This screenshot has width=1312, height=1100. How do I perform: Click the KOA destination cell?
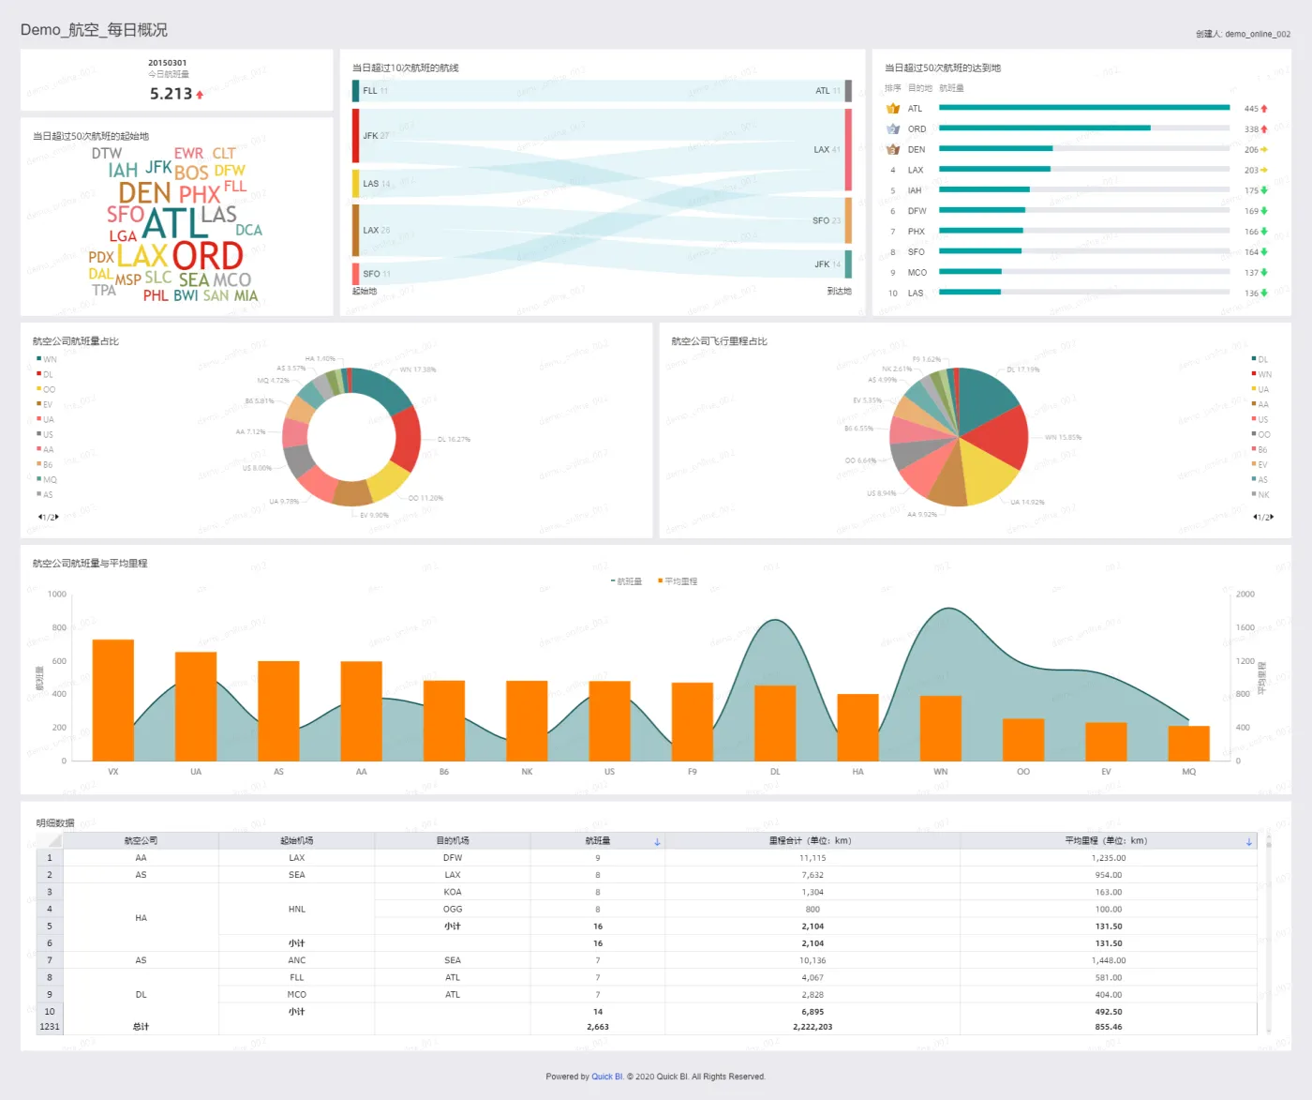[x=453, y=893]
